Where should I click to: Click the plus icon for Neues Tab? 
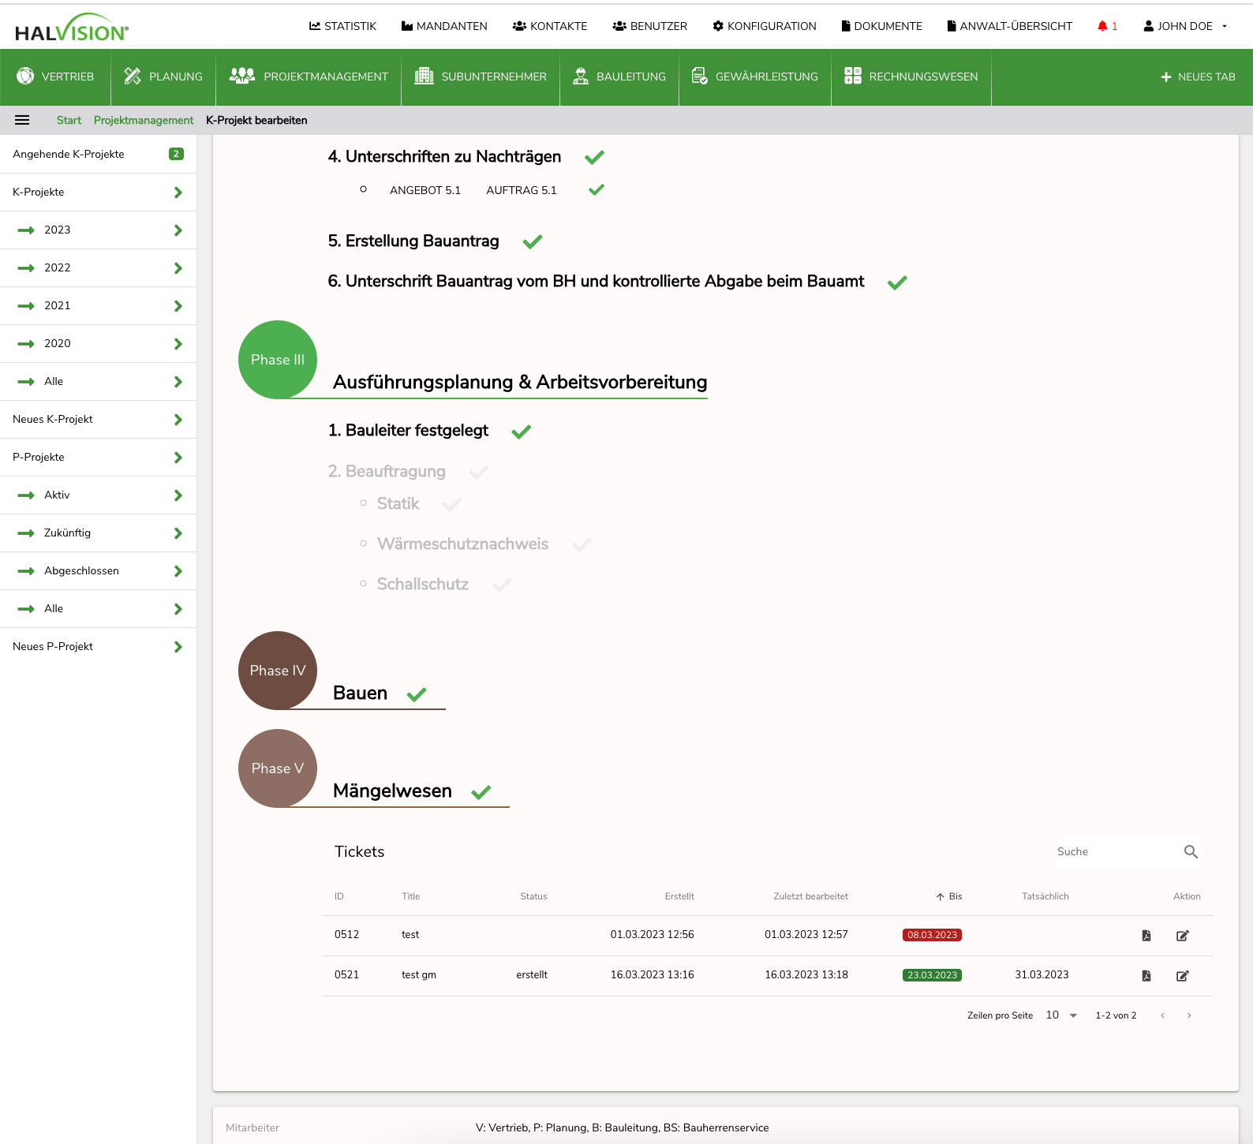pos(1166,77)
